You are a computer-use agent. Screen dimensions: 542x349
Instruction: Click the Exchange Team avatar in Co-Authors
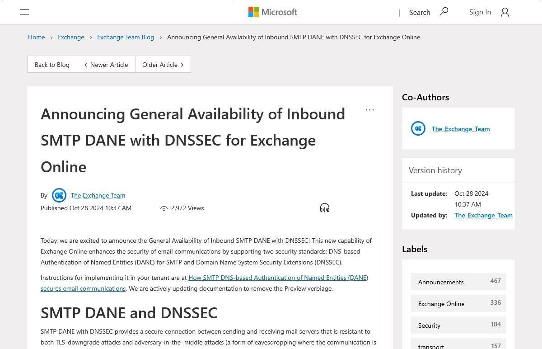click(x=418, y=128)
